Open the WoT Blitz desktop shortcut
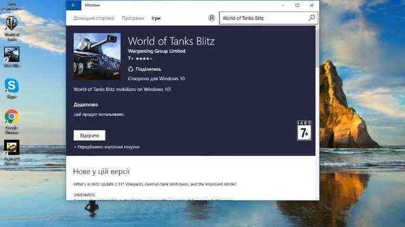This screenshot has width=405, height=227. (x=11, y=57)
